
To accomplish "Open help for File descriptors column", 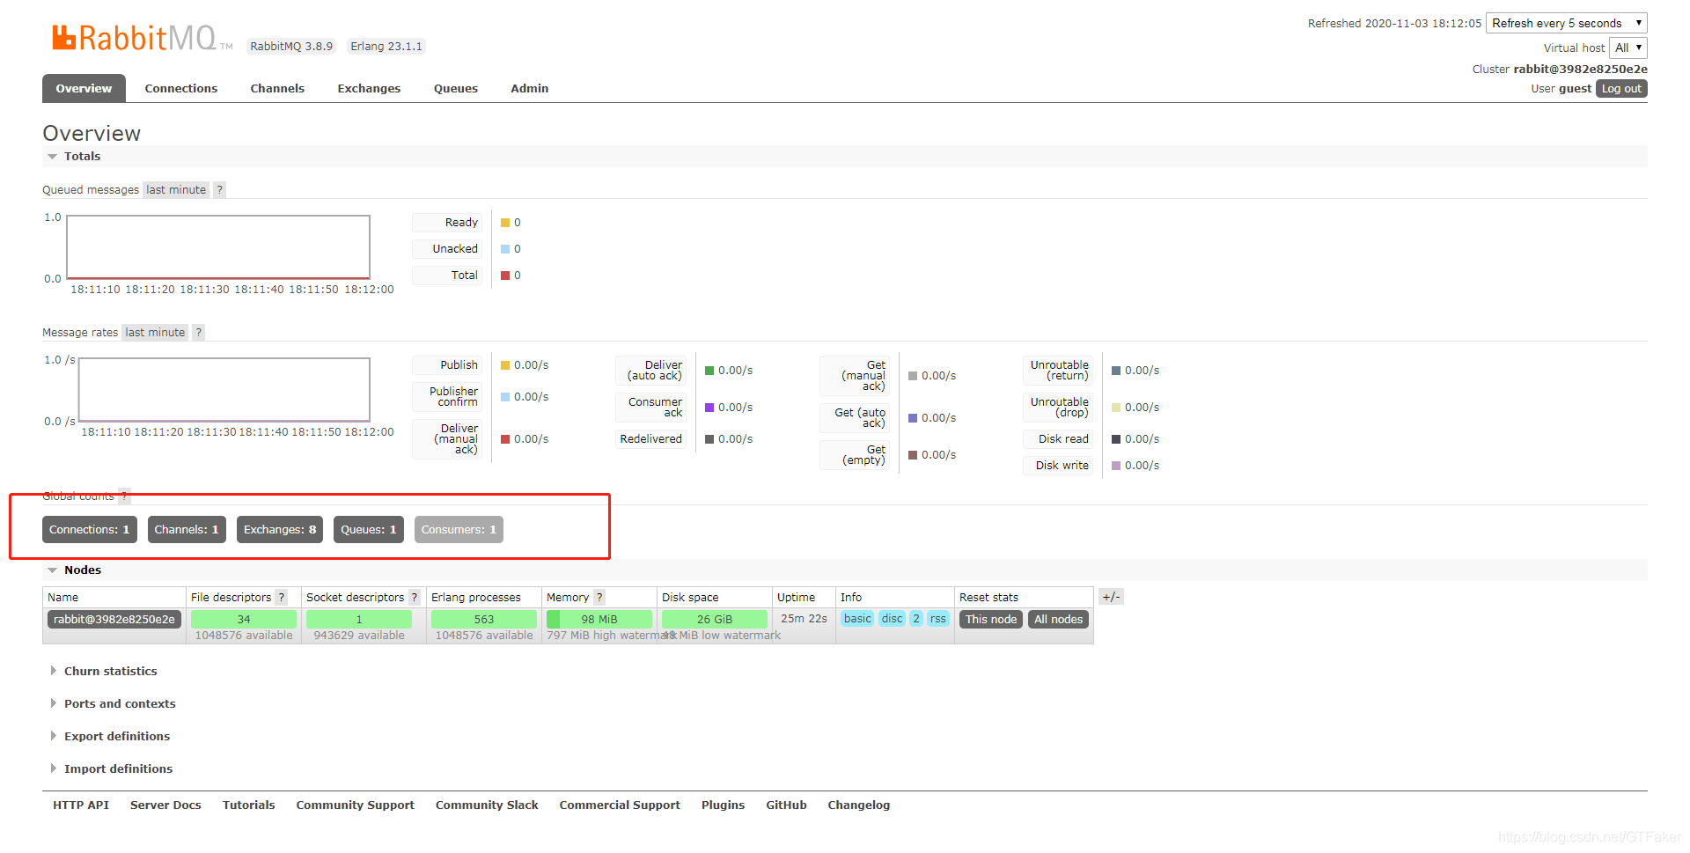I will (x=282, y=597).
